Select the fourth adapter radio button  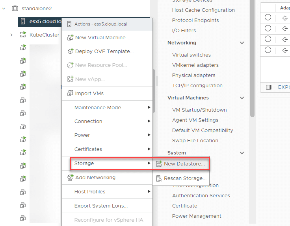click(268, 50)
